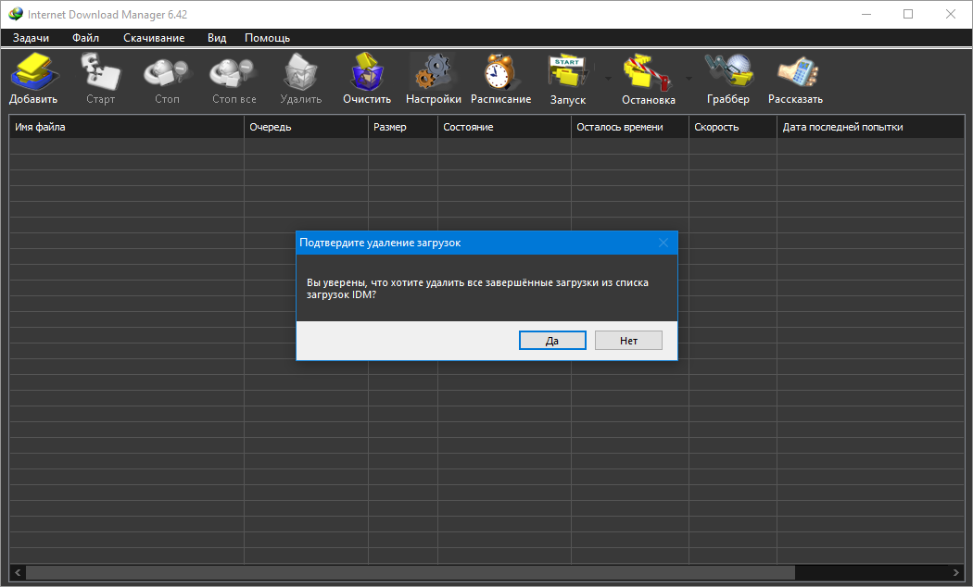Confirm deletion with the Да button

coord(552,341)
